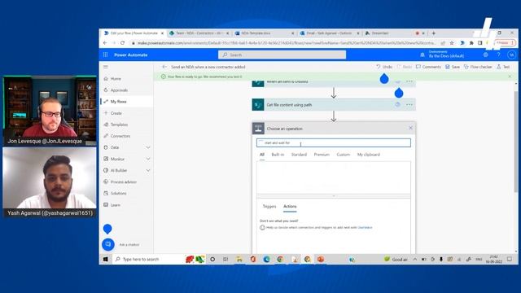The image size is (521, 293).
Task: Click the operation search input field
Action: tap(334, 143)
